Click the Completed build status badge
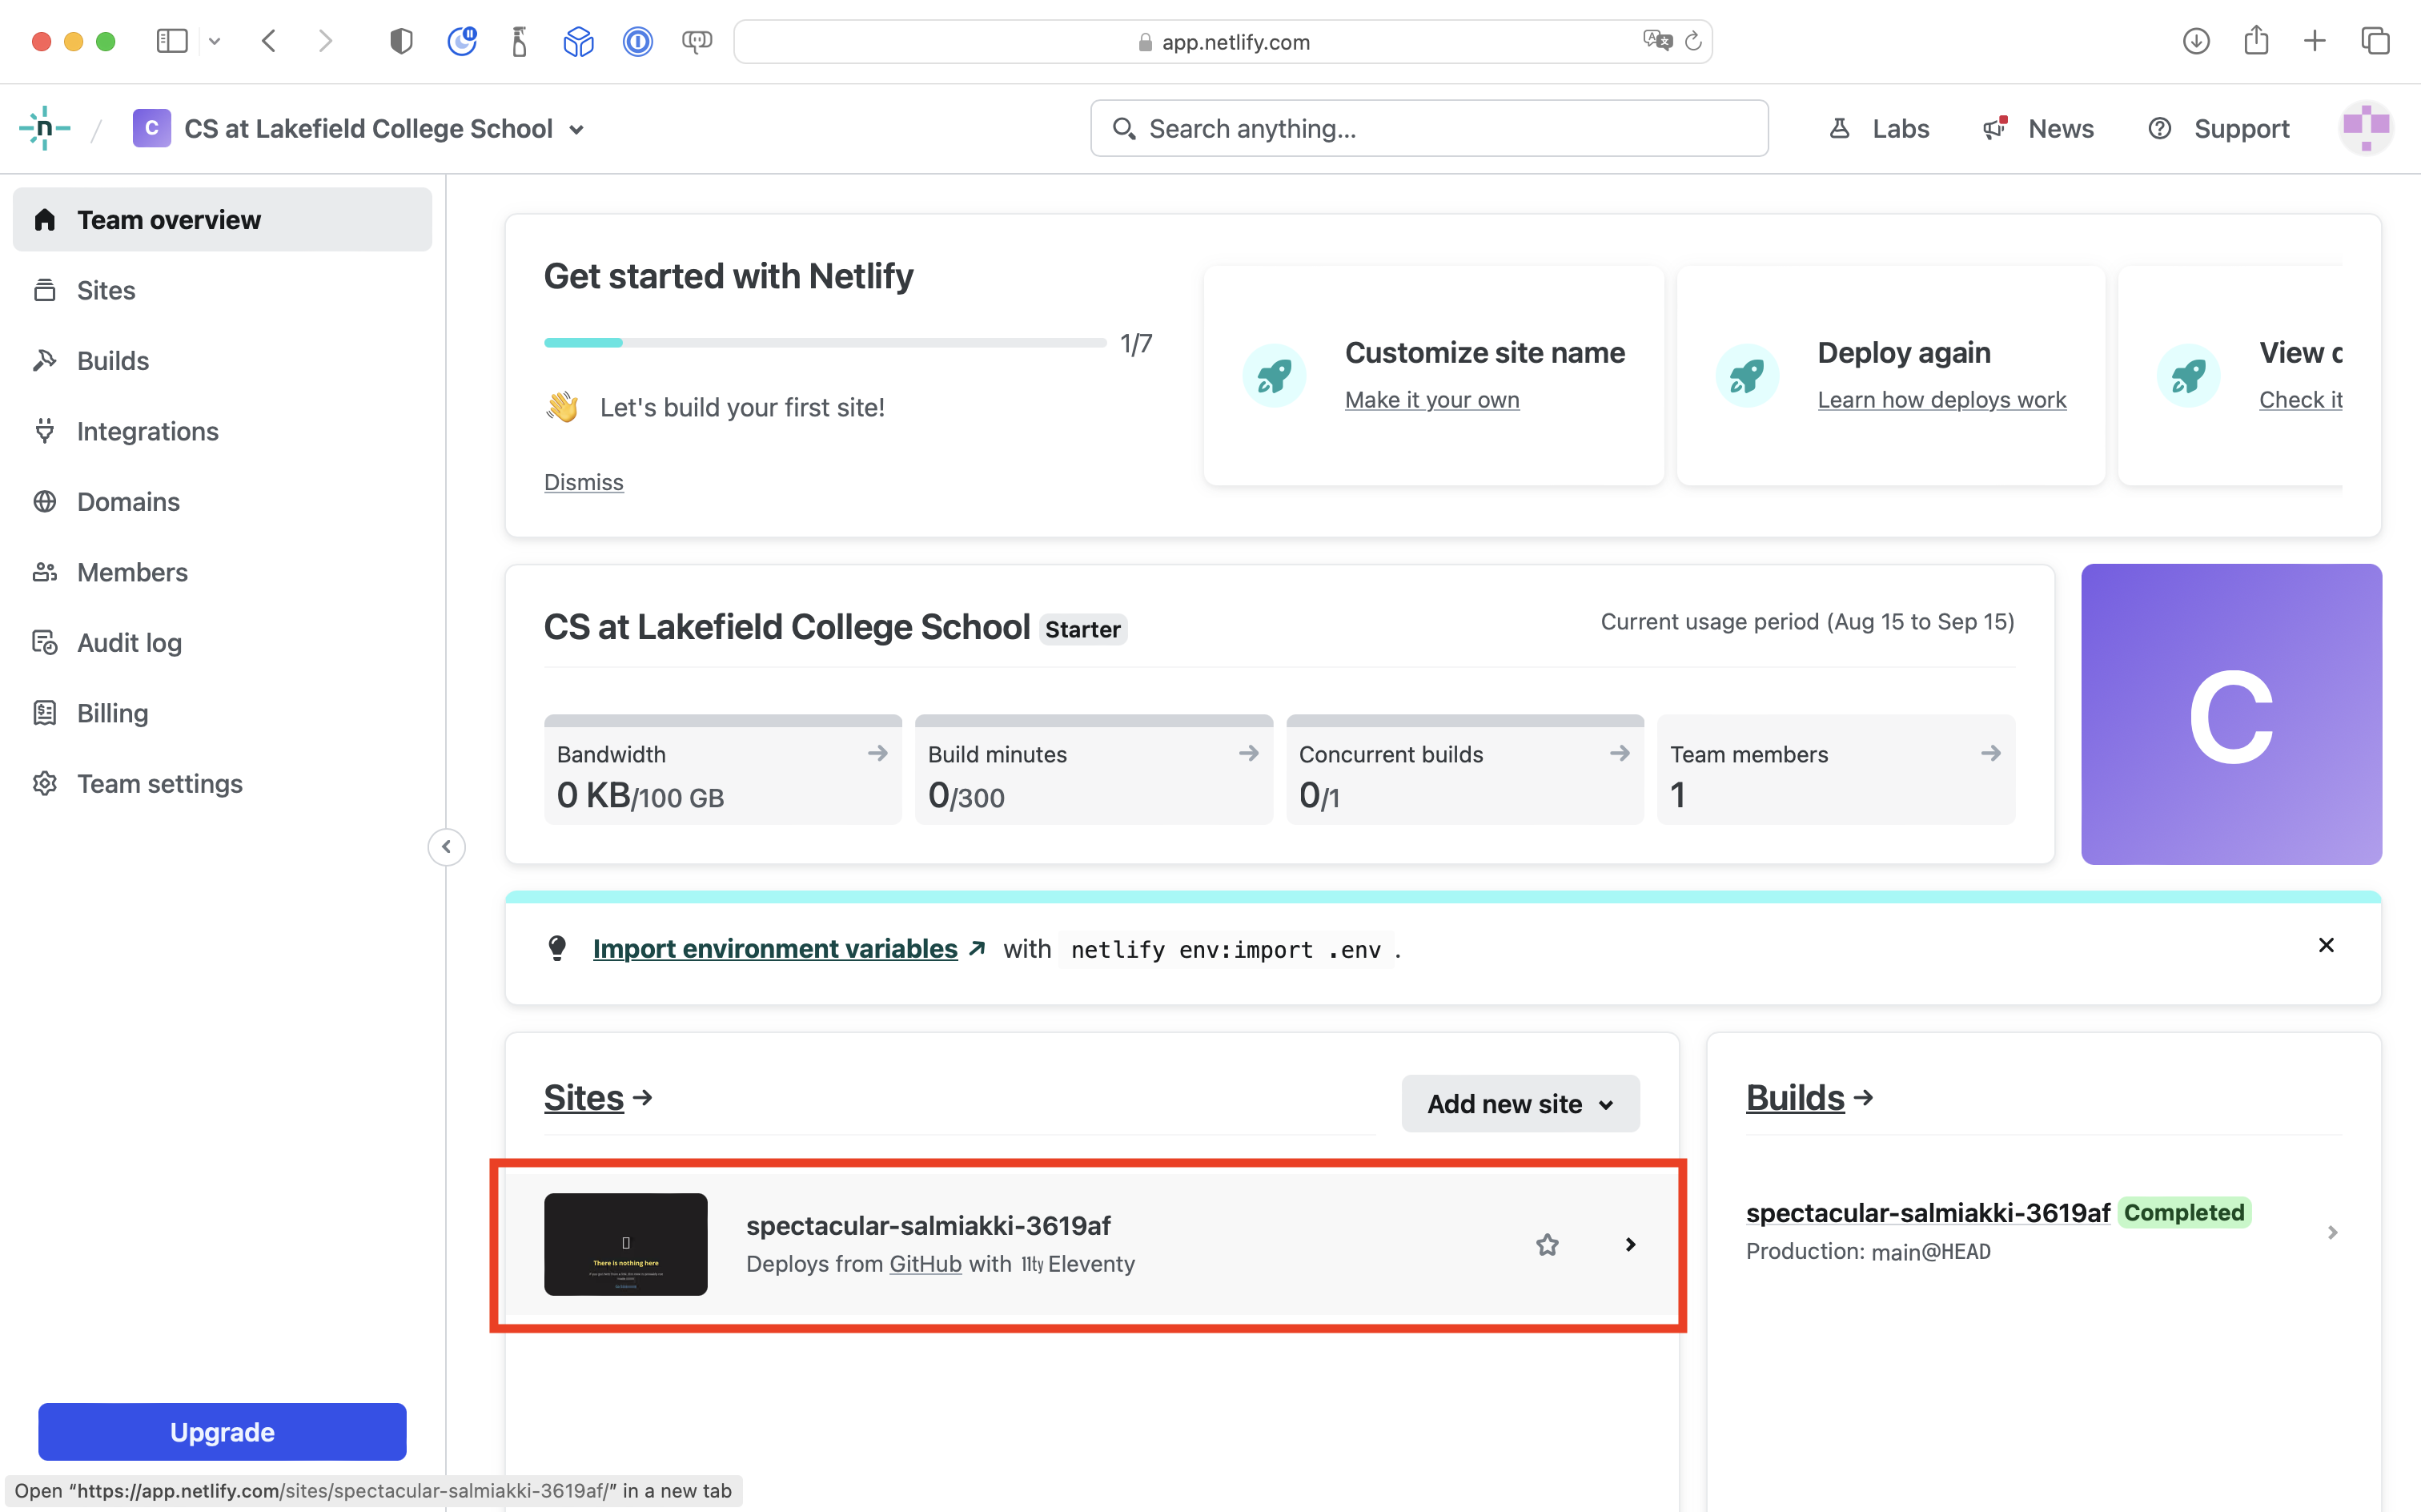This screenshot has height=1512, width=2421. tap(2184, 1213)
